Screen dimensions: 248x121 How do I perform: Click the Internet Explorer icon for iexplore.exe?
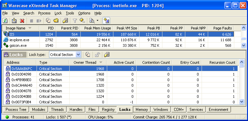coord(6,40)
